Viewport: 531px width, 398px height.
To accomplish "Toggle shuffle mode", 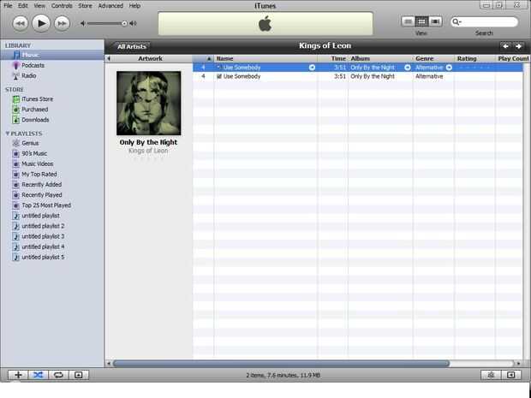I will 38,375.
